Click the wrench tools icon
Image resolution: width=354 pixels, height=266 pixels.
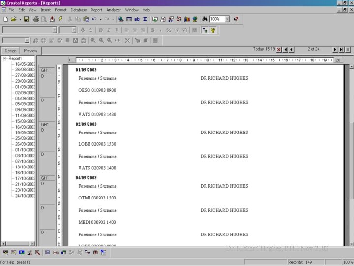[213, 30]
